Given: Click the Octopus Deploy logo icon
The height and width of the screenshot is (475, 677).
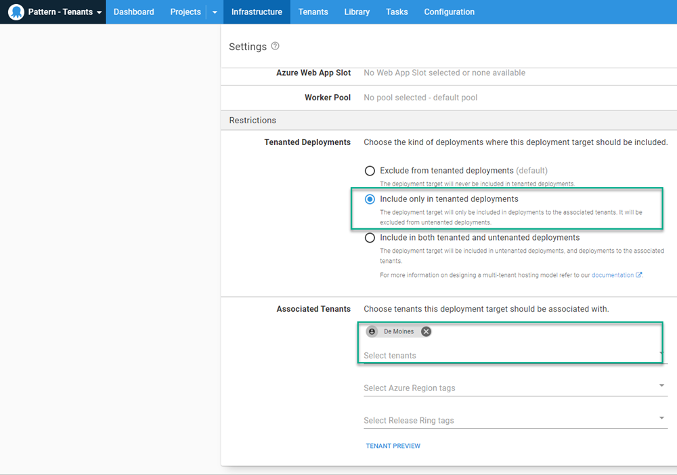Looking at the screenshot, I should 16,12.
